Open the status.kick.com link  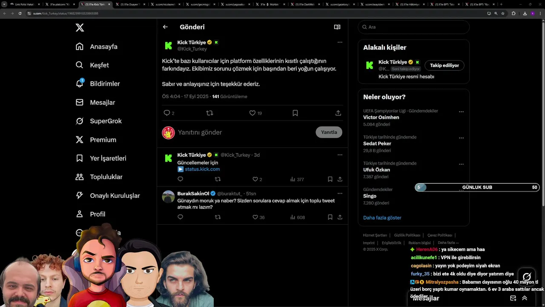pyautogui.click(x=202, y=169)
